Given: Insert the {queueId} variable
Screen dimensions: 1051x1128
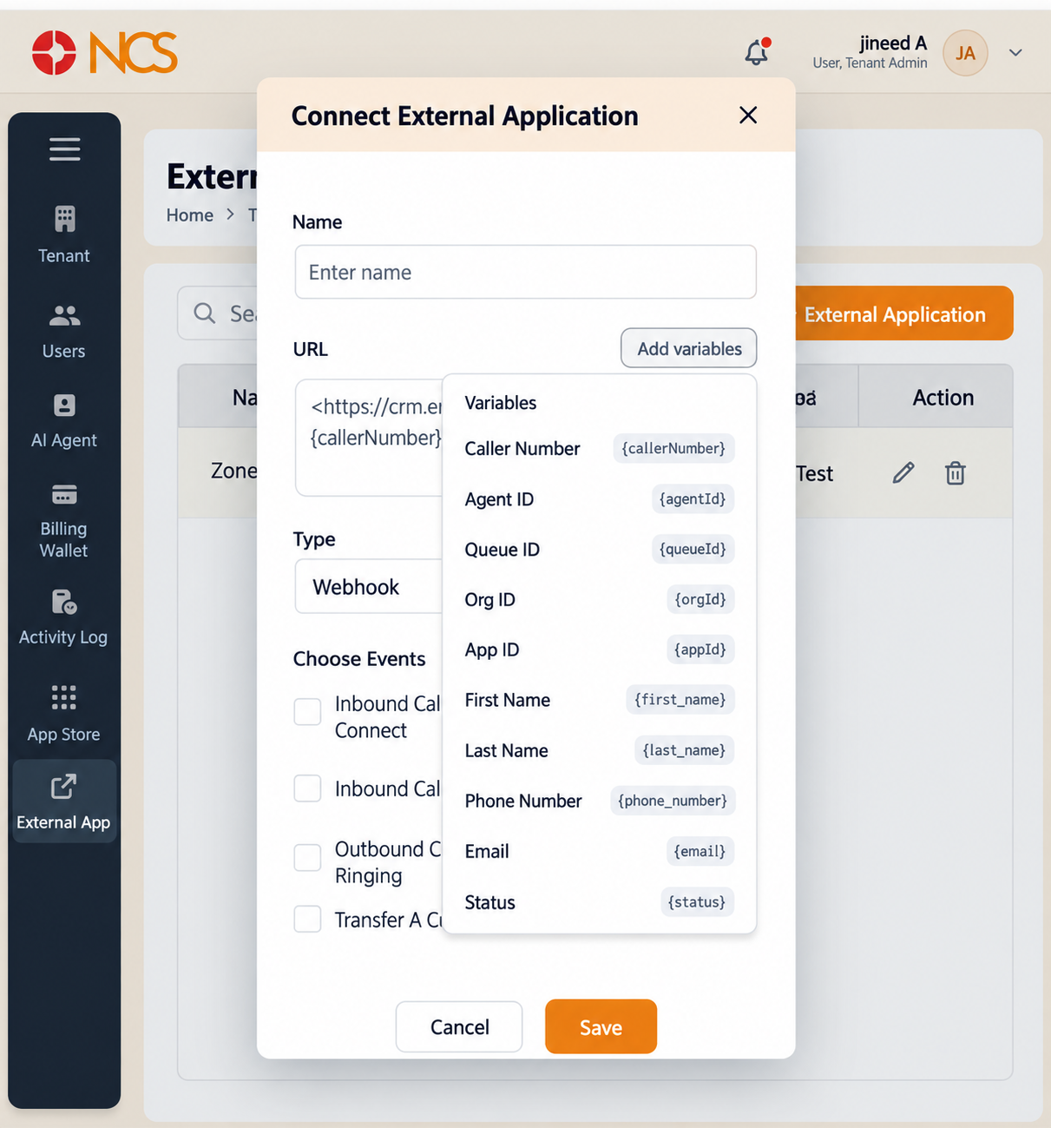Looking at the screenshot, I should (x=693, y=549).
